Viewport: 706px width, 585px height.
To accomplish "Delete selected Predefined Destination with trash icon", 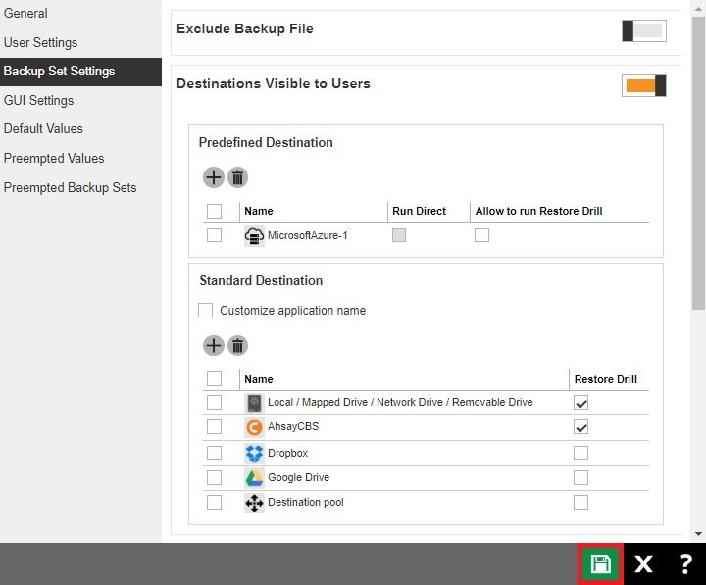I will coord(237,177).
